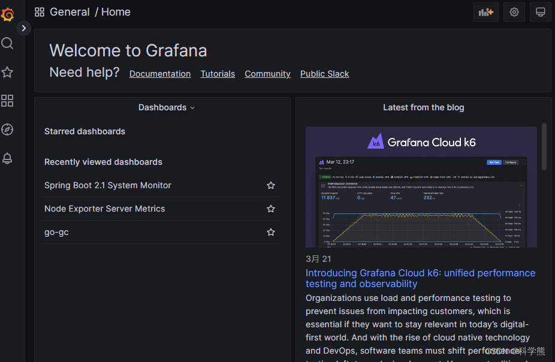555x362 pixels.
Task: Open the Documentation link
Action: 160,74
